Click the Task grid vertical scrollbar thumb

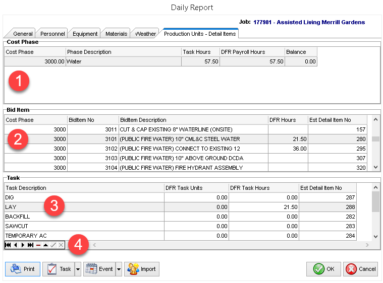[375, 202]
